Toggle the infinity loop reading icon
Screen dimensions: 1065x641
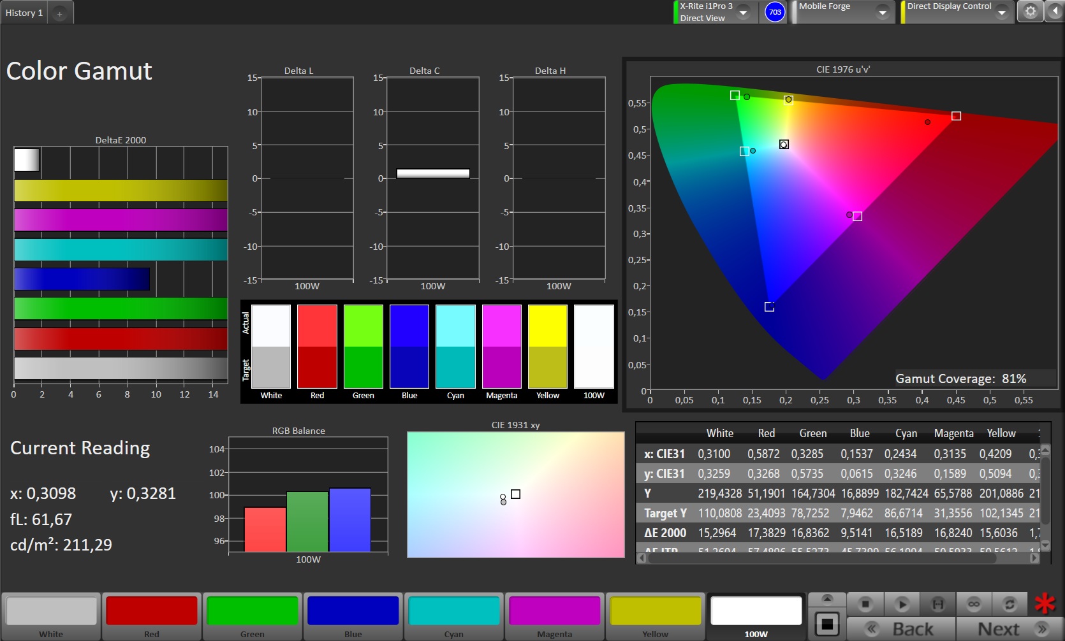974,603
